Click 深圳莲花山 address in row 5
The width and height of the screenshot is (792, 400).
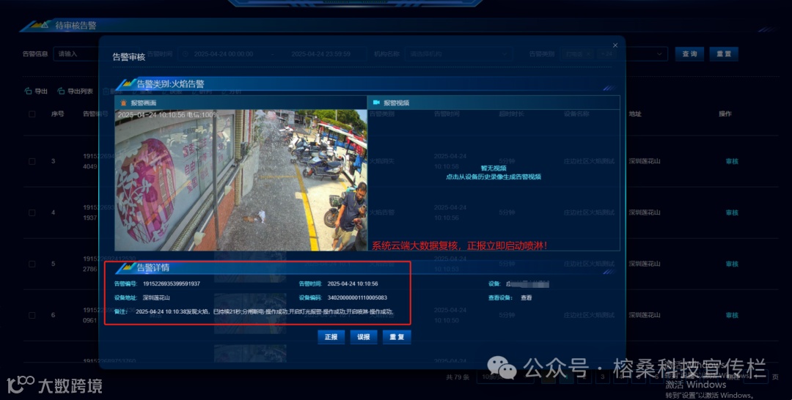(645, 264)
